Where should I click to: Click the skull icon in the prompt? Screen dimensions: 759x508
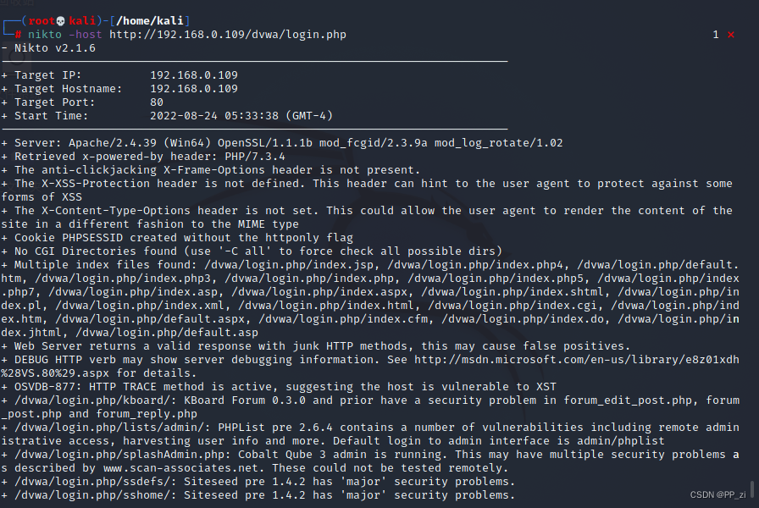click(59, 20)
